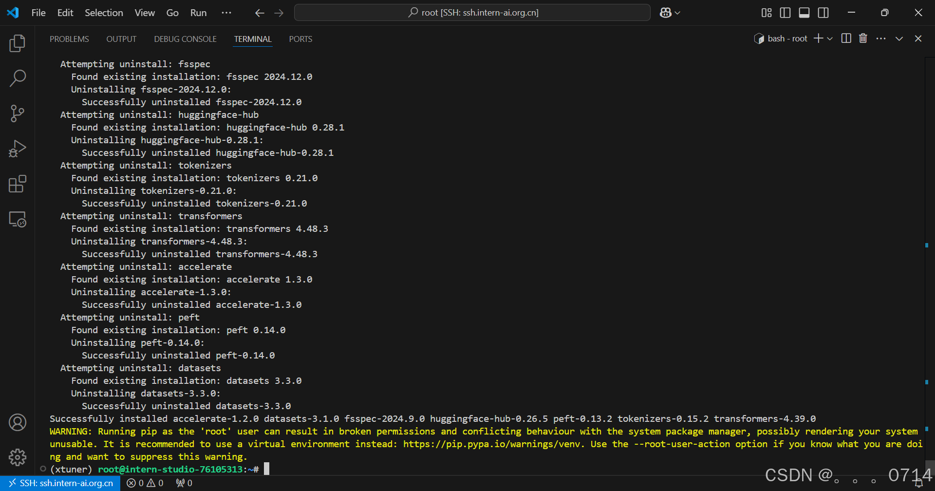
Task: Close the terminal panel
Action: [x=918, y=38]
